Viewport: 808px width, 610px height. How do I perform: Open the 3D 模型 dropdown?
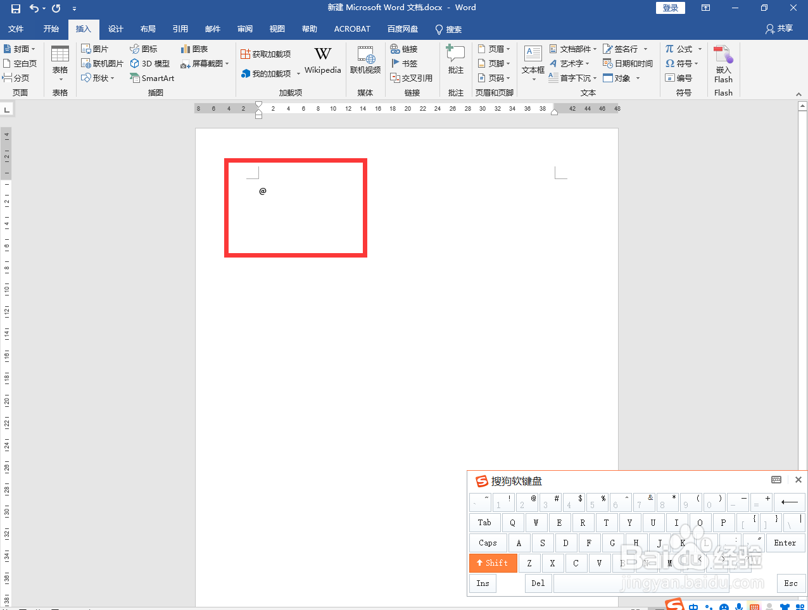pos(150,63)
